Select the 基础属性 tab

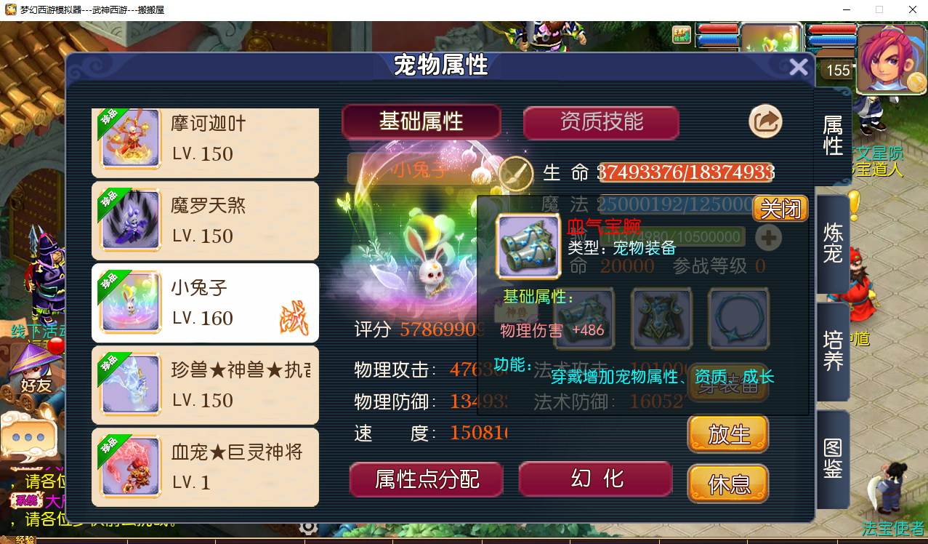tap(421, 121)
